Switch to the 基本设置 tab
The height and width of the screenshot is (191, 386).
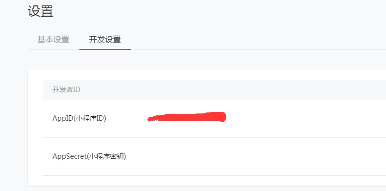[54, 40]
